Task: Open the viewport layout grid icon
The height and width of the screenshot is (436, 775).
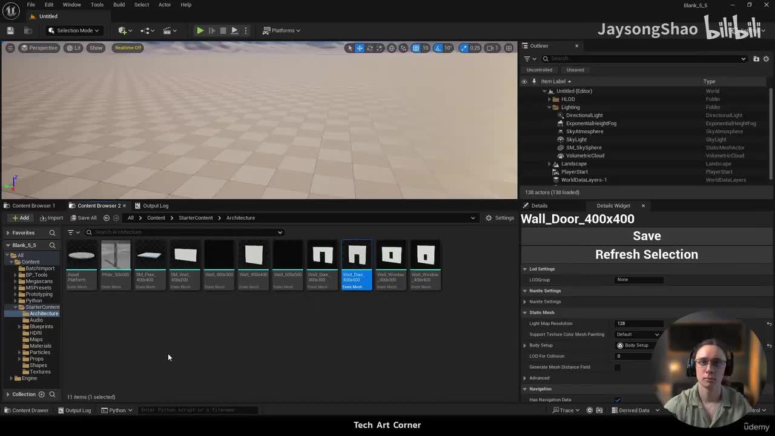Action: 509,48
